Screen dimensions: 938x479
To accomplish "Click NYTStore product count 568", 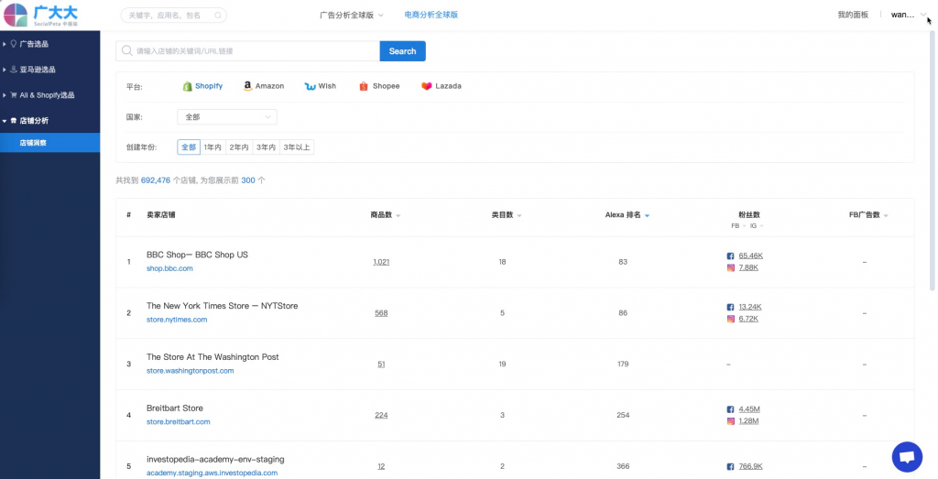I will [x=381, y=313].
